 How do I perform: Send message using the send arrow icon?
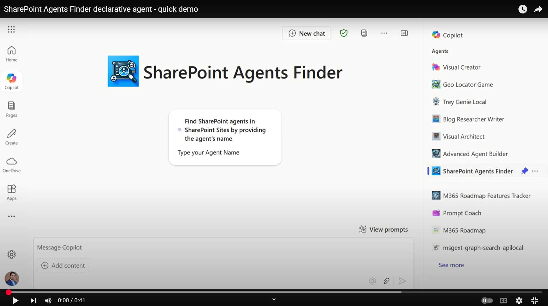402,281
